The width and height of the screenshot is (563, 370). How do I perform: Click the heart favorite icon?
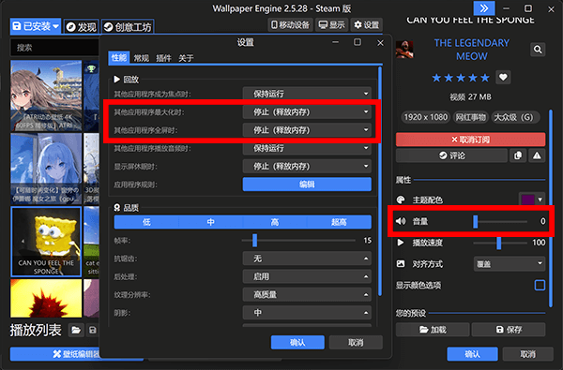point(503,77)
